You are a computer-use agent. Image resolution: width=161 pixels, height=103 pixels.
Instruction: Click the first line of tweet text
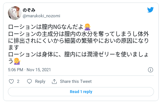coord(50,27)
